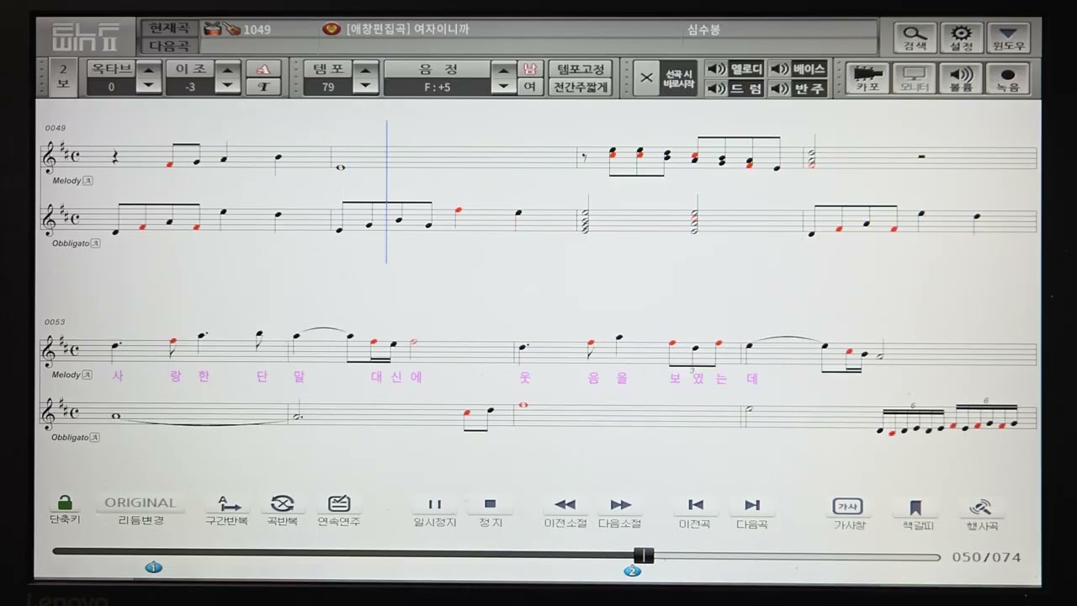Click the X cancel button beside 선곡시 바로시작
Viewport: 1077px width, 606px height.
click(x=646, y=78)
